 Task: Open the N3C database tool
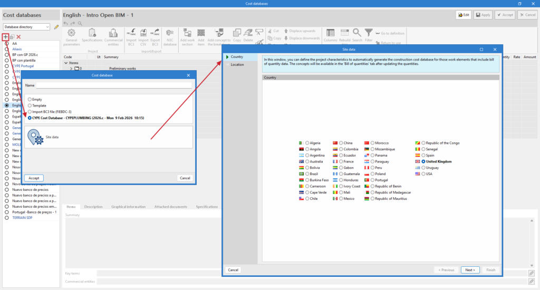click(170, 37)
